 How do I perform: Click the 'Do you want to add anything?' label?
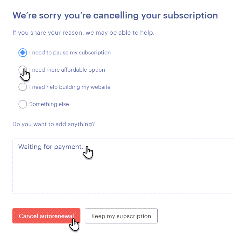pyautogui.click(x=53, y=124)
